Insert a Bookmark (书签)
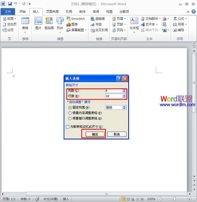 pyautogui.click(x=96, y=24)
